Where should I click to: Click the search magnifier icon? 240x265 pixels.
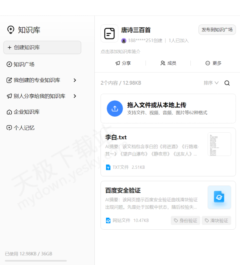pos(227,83)
